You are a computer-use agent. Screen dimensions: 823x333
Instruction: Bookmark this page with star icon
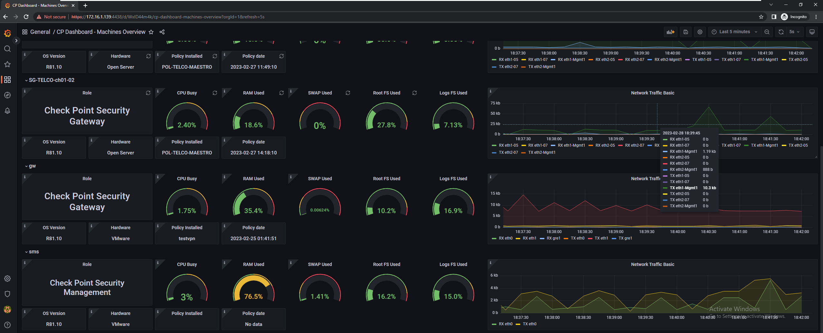point(761,17)
